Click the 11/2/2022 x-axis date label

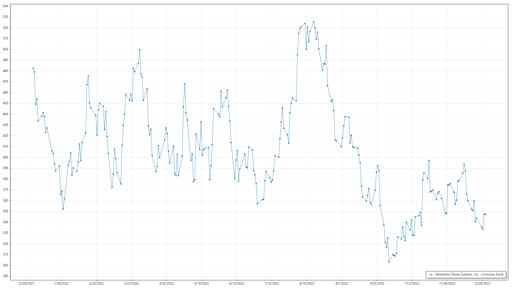[412, 283]
